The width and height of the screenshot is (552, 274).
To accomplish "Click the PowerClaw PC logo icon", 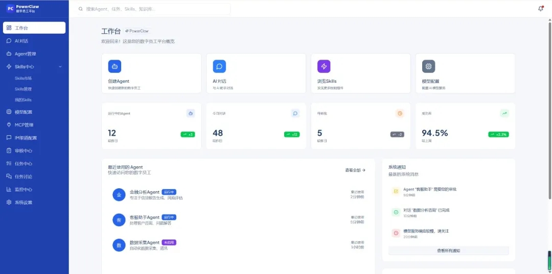I will [10, 9].
